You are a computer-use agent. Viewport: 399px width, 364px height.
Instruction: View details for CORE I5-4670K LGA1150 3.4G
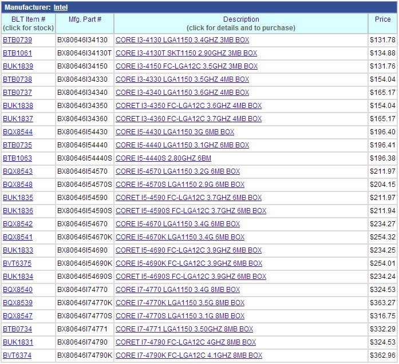[x=180, y=237]
